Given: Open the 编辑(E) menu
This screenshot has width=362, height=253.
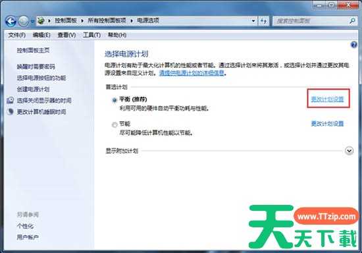Looking at the screenshot, I should 41,35.
